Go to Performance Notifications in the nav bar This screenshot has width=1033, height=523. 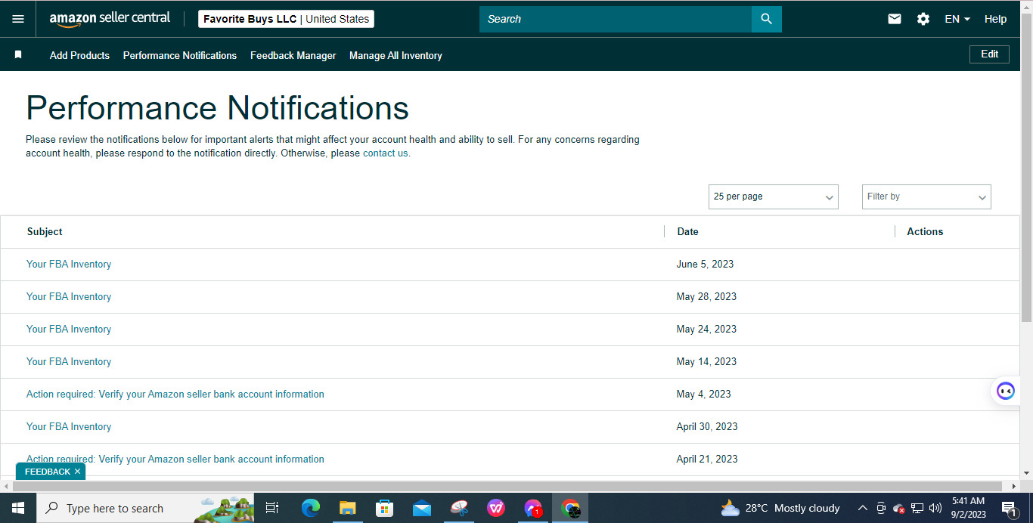pos(180,55)
